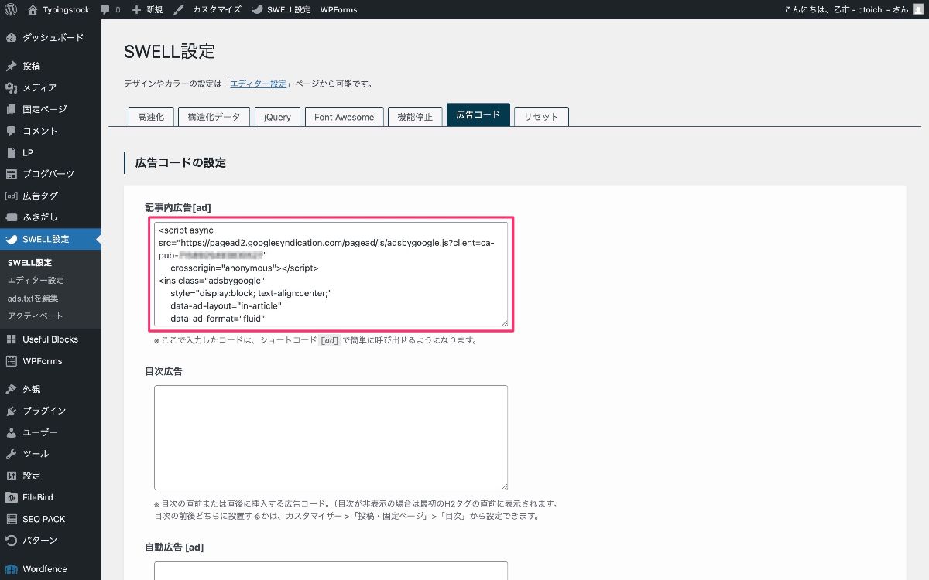Click the プラグイン plug icon
This screenshot has width=929, height=580.
(x=11, y=411)
